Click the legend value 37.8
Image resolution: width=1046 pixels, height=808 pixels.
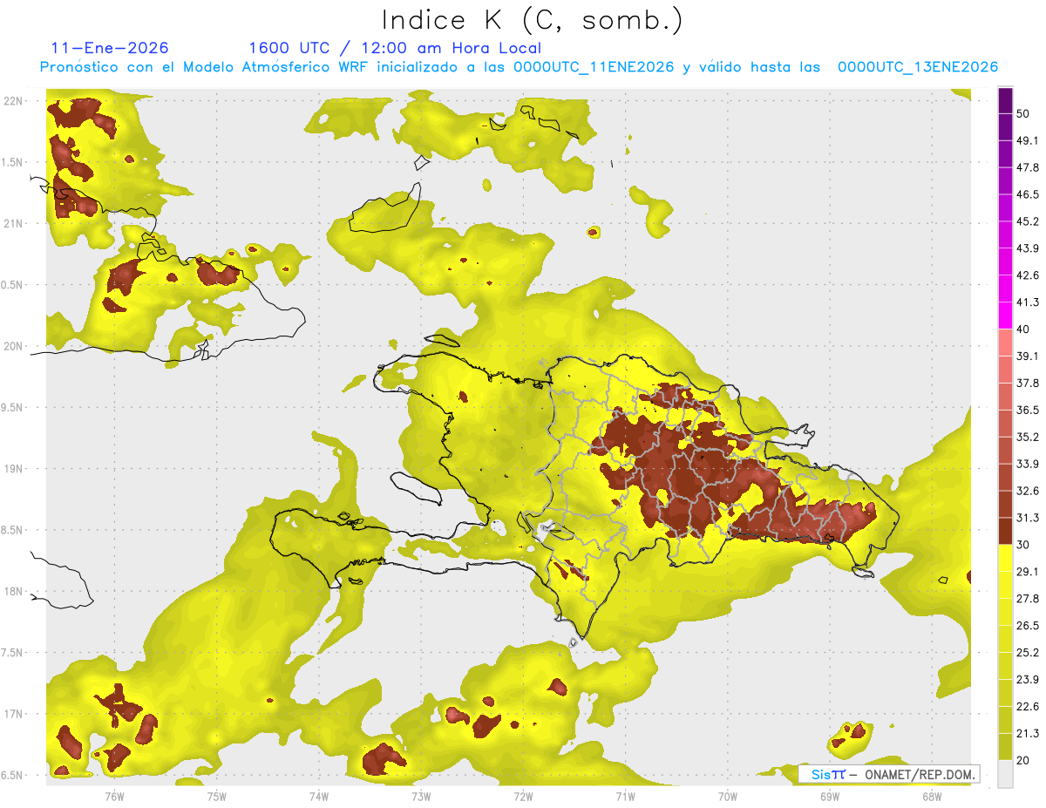[1029, 383]
